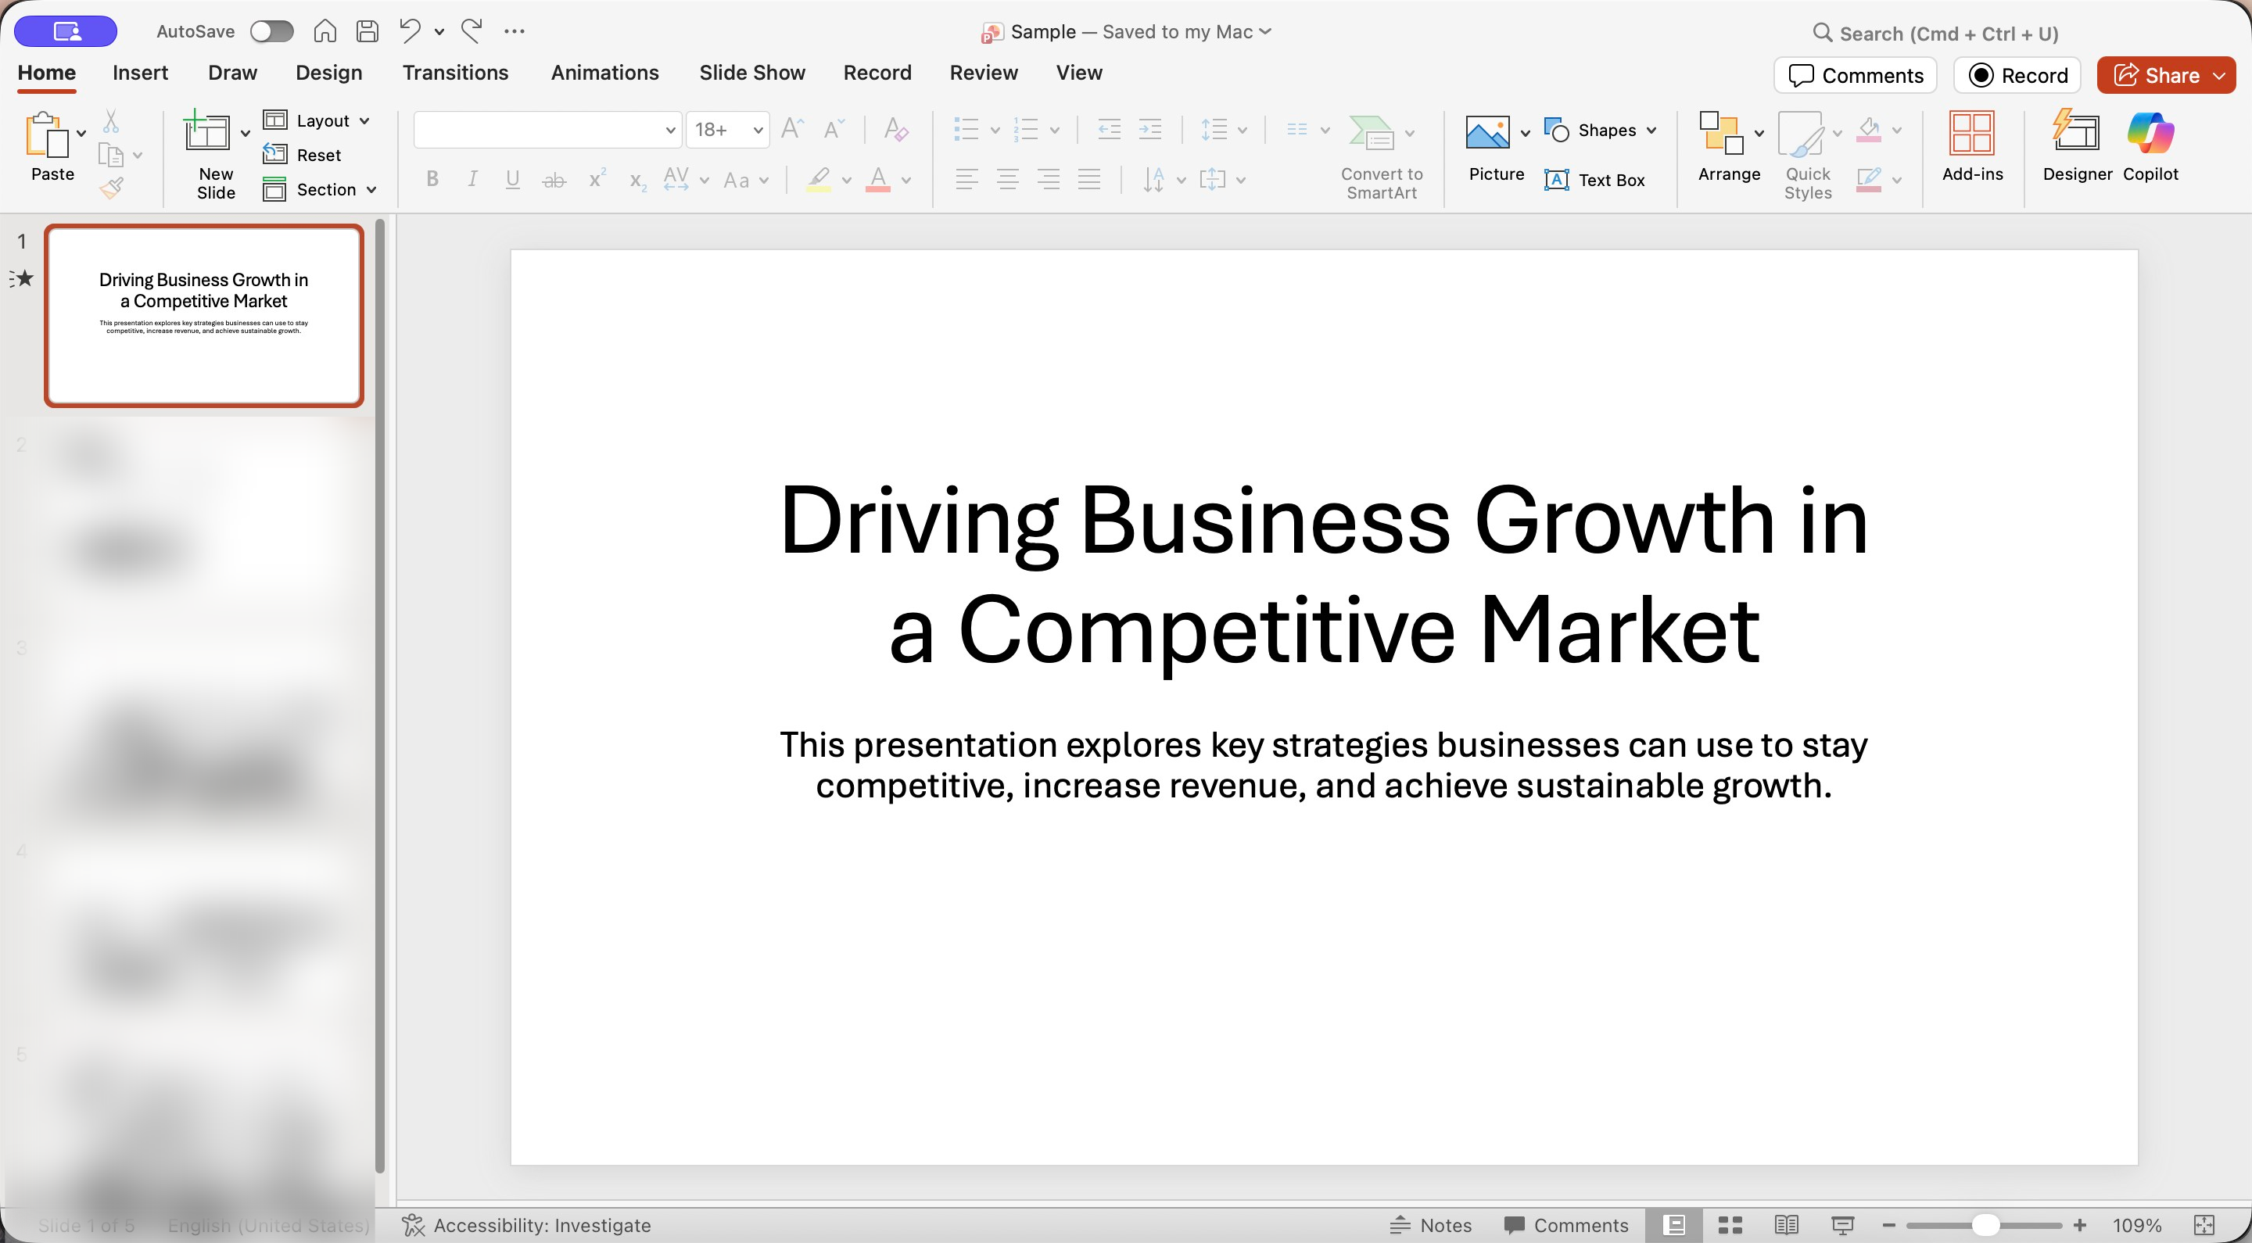The image size is (2252, 1243).
Task: Expand the Shapes dropdown menu
Action: (x=1651, y=131)
